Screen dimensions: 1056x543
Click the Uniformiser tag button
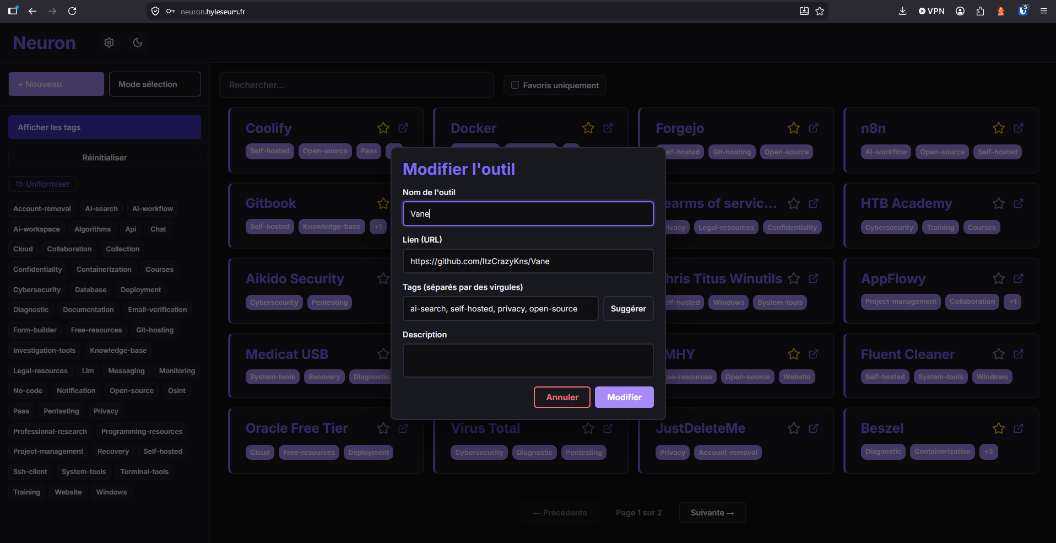[x=42, y=184]
